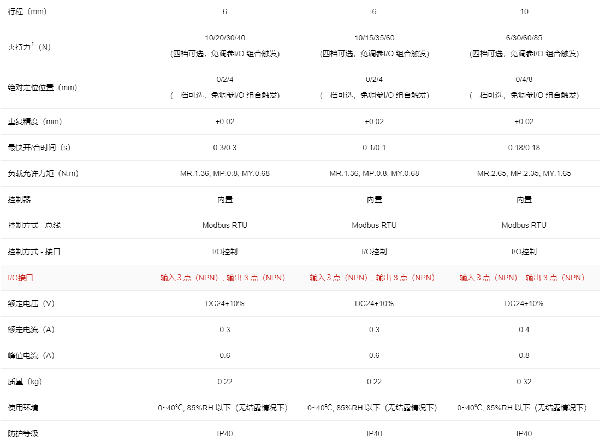Click the 行程（mm）row label
Image resolution: width=611 pixels, height=446 pixels.
[x=27, y=11]
